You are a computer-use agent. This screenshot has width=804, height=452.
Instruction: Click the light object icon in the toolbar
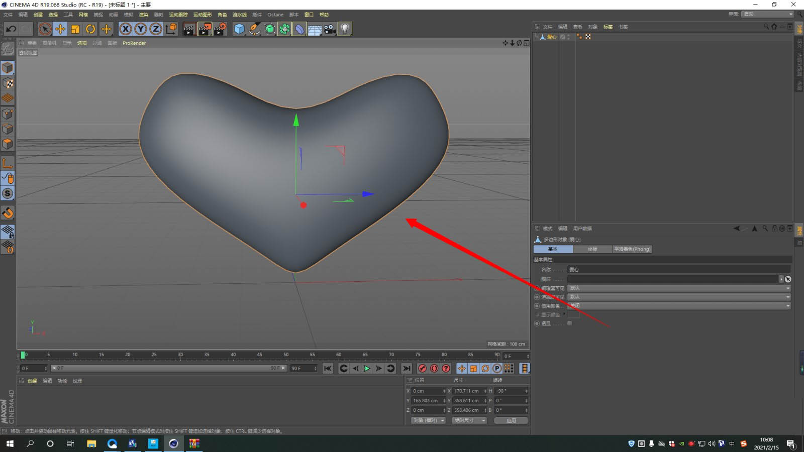pos(345,29)
